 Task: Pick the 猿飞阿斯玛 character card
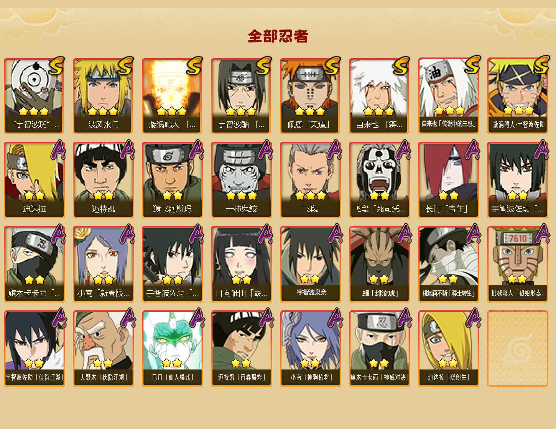pyautogui.click(x=172, y=180)
